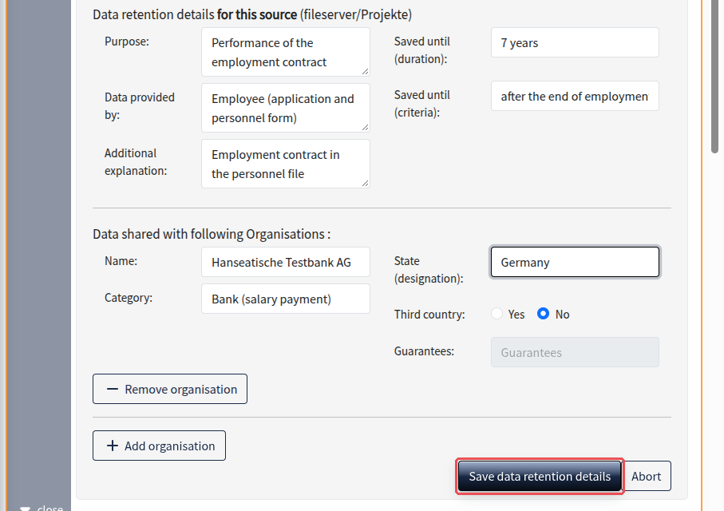Click the close arrow icon in sidebar
The image size is (724, 511).
point(25,508)
